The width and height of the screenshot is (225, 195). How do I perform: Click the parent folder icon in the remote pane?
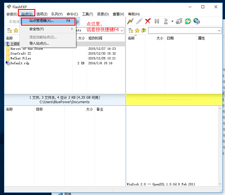point(144,30)
